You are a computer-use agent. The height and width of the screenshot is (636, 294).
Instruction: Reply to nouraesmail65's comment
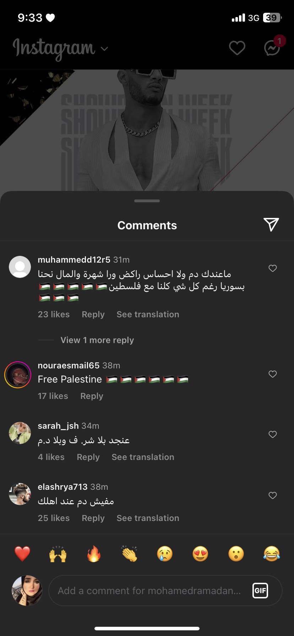point(92,396)
